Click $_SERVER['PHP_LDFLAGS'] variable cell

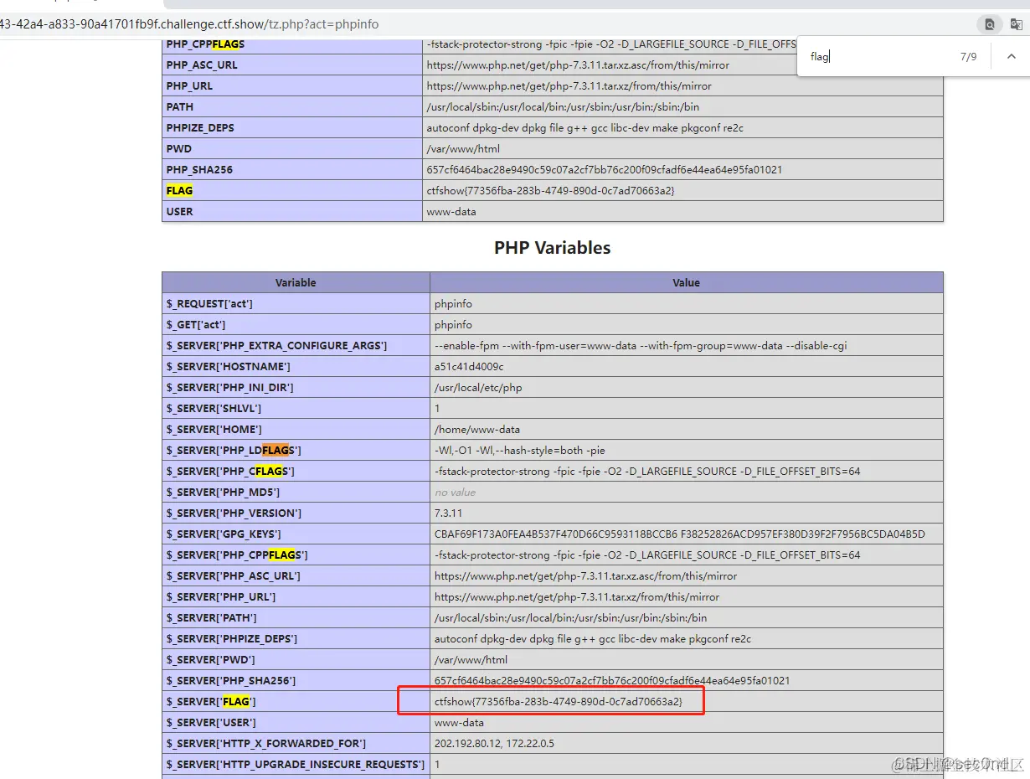coord(296,450)
